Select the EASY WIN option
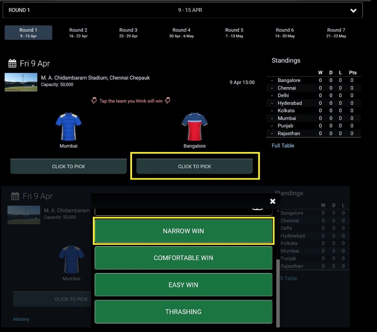The image size is (377, 332). [183, 285]
